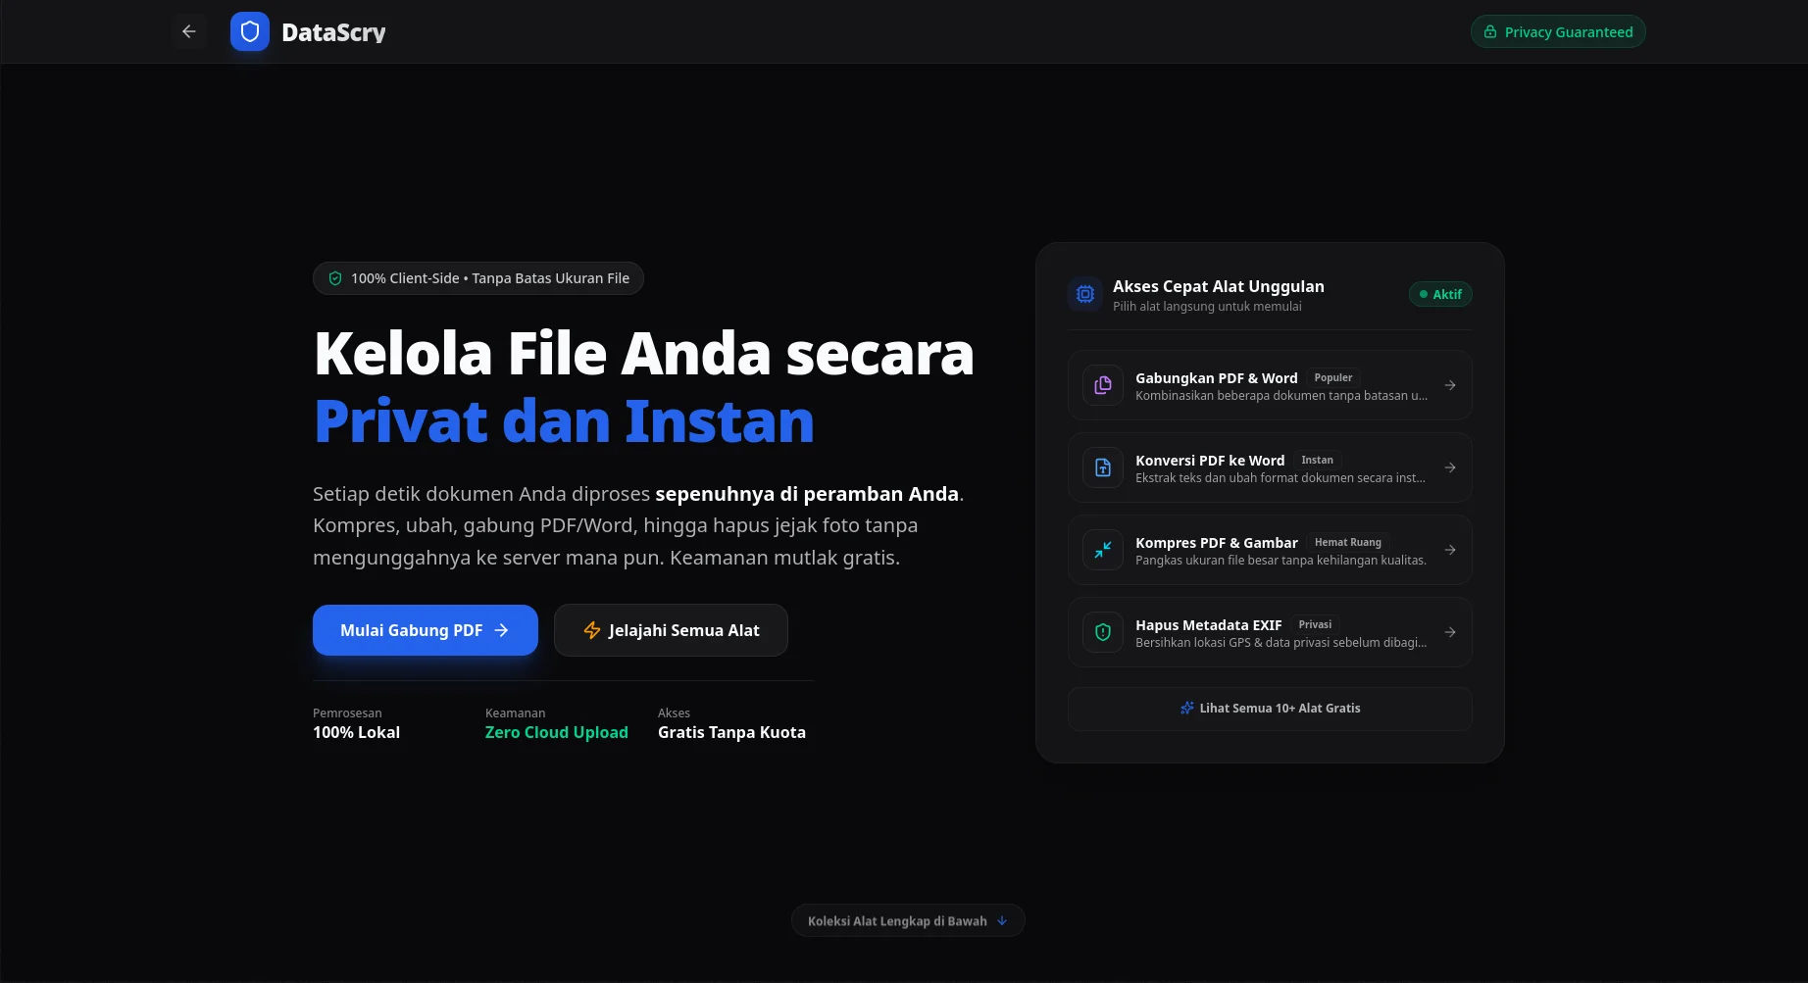
Task: Click the arrow on the Gabungkan PDF & Word row
Action: [x=1450, y=385]
